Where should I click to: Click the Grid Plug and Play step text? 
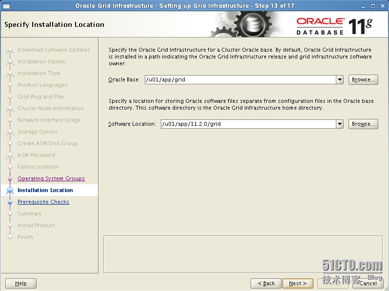coord(40,97)
